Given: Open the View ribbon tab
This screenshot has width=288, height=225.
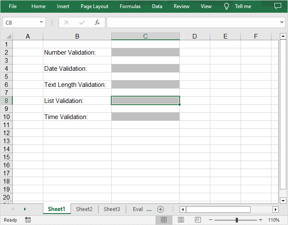Looking at the screenshot, I should [x=206, y=6].
